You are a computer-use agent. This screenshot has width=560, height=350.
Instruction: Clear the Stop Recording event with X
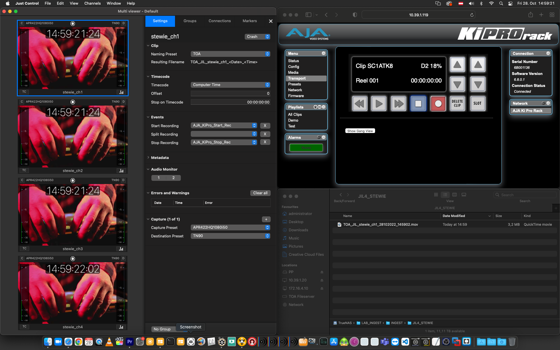click(265, 142)
